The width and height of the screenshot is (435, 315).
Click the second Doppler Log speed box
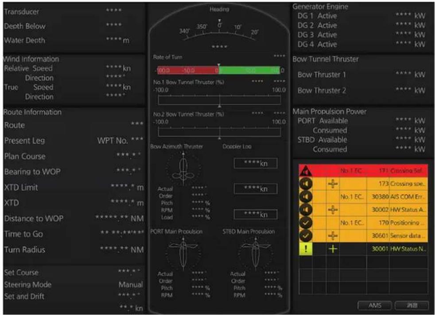(256, 189)
